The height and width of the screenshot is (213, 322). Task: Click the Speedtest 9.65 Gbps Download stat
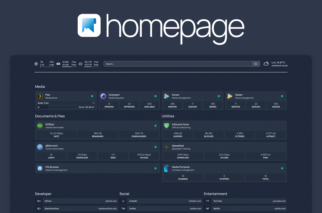point(183,156)
